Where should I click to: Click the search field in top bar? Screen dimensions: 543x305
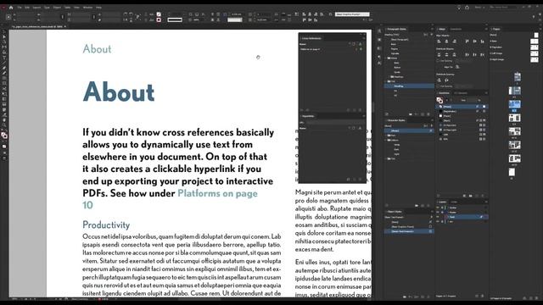tap(502, 8)
